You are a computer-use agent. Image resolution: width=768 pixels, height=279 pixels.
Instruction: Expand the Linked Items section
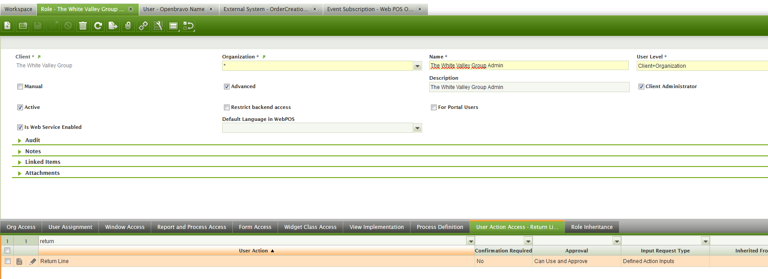pyautogui.click(x=20, y=162)
